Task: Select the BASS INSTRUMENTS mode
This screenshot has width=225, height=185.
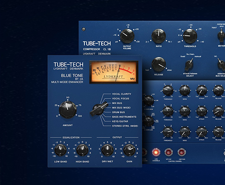Action: 124,117
